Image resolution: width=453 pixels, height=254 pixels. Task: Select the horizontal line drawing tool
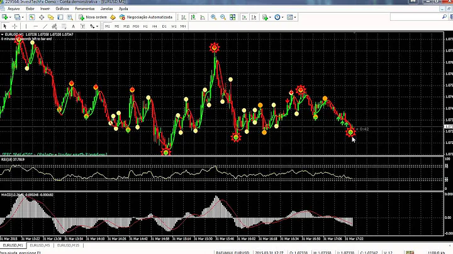[x=35, y=26]
